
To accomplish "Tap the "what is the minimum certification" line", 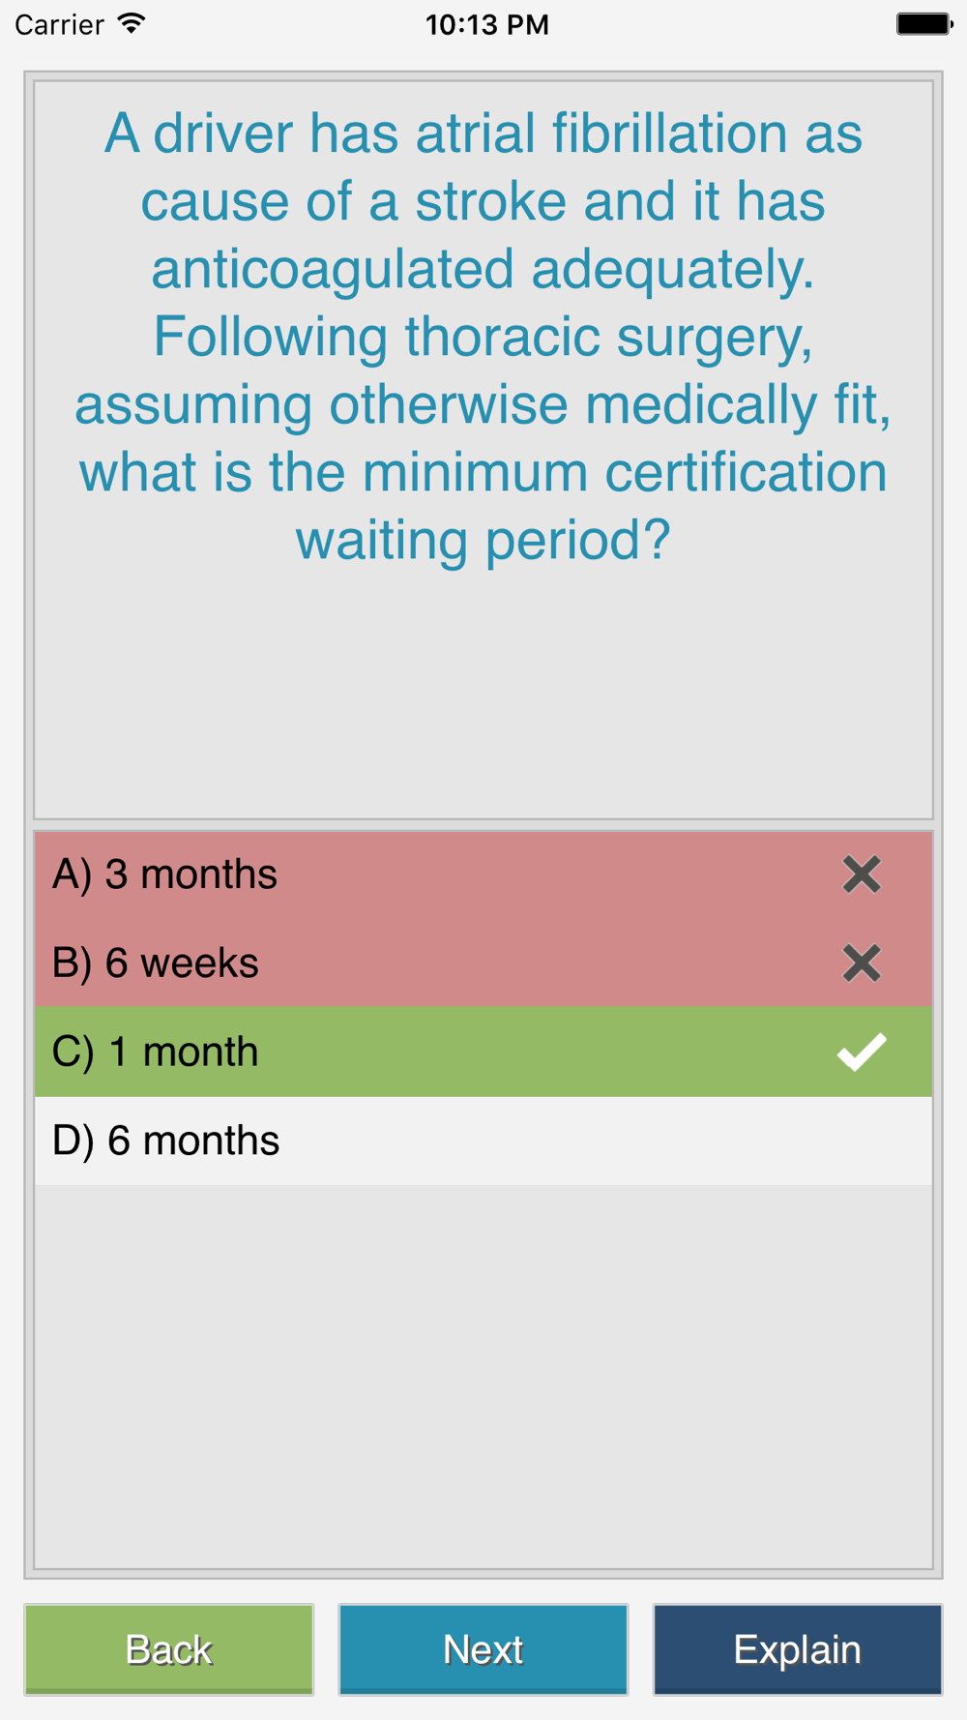I will (483, 472).
